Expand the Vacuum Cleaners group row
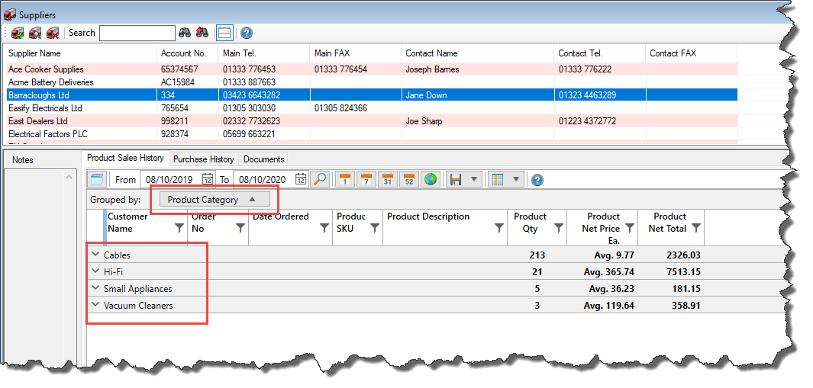This screenshot has height=388, width=813. [x=95, y=305]
